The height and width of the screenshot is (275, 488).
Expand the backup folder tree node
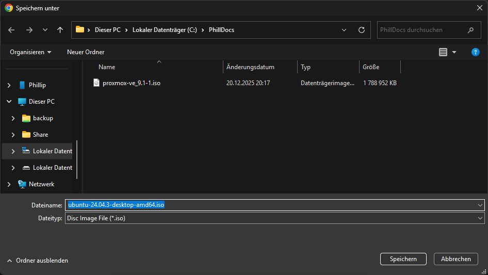tap(13, 118)
